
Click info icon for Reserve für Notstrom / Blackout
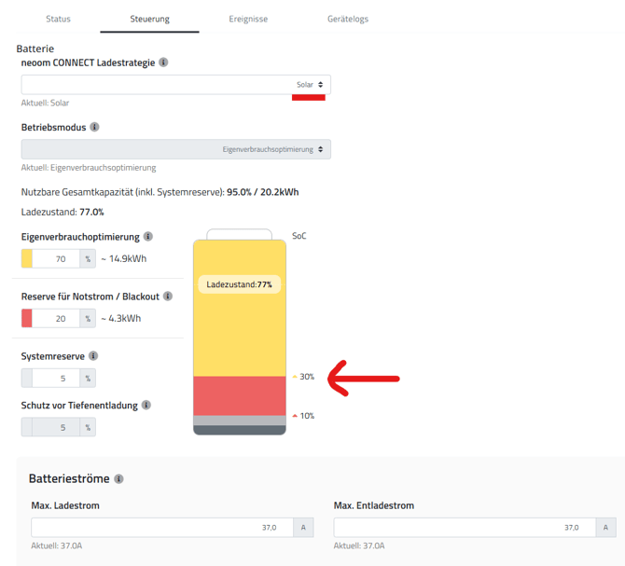[x=168, y=297]
